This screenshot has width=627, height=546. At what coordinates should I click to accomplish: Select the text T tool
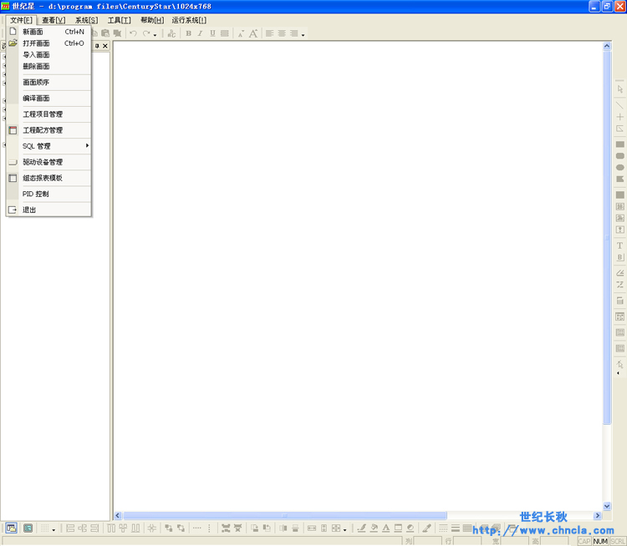[x=620, y=245]
